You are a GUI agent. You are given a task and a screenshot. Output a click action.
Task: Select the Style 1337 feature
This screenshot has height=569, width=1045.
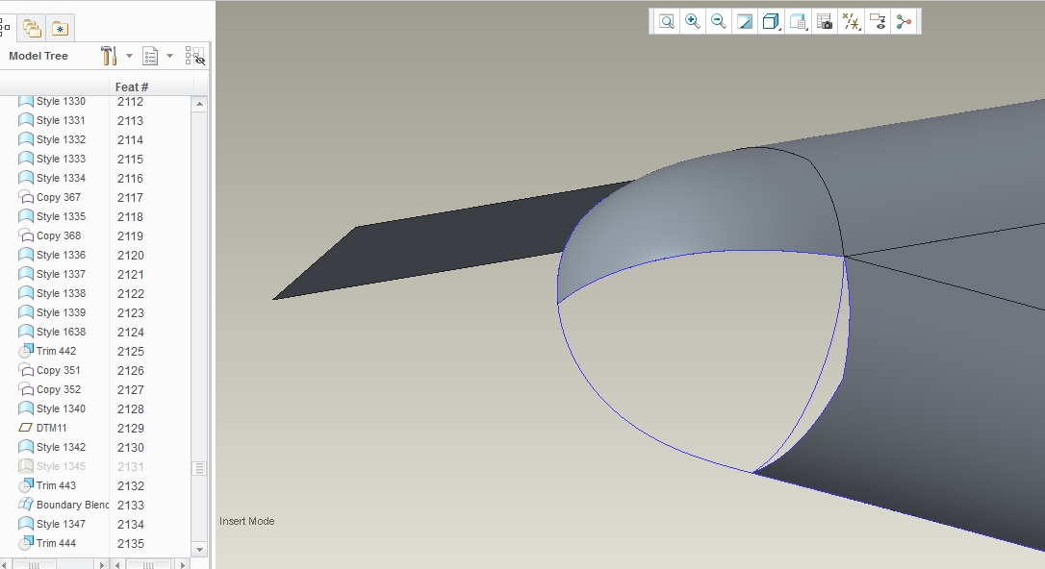pyautogui.click(x=61, y=274)
